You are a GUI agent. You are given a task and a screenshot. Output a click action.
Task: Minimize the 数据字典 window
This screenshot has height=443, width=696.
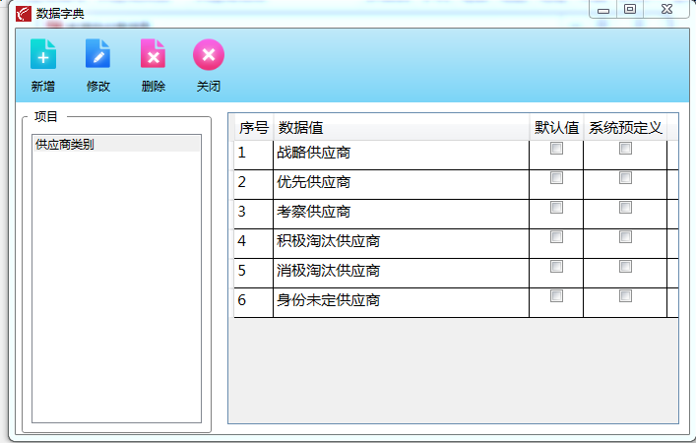click(x=603, y=9)
